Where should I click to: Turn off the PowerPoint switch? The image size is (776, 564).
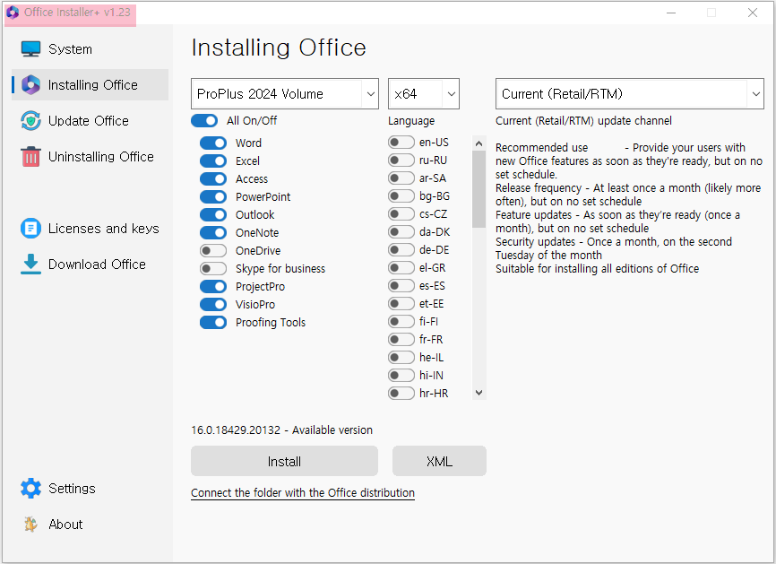tap(213, 196)
